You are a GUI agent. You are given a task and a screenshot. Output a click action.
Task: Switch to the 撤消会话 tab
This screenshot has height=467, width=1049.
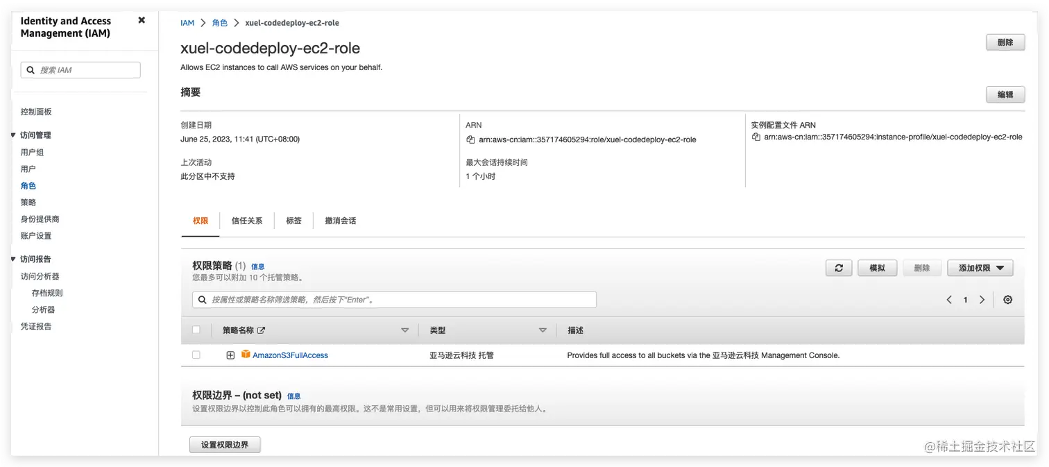(x=341, y=221)
